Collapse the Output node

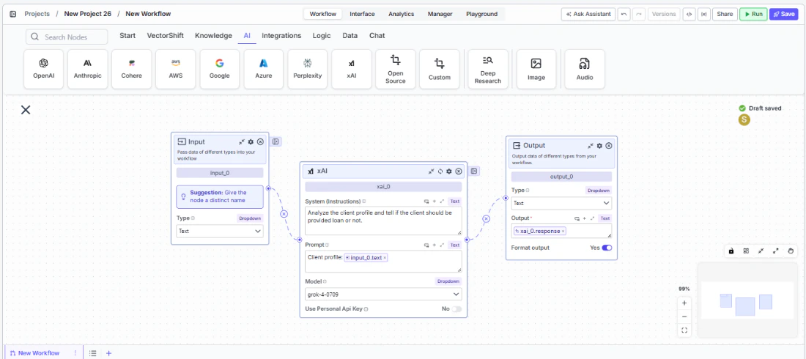click(x=590, y=146)
